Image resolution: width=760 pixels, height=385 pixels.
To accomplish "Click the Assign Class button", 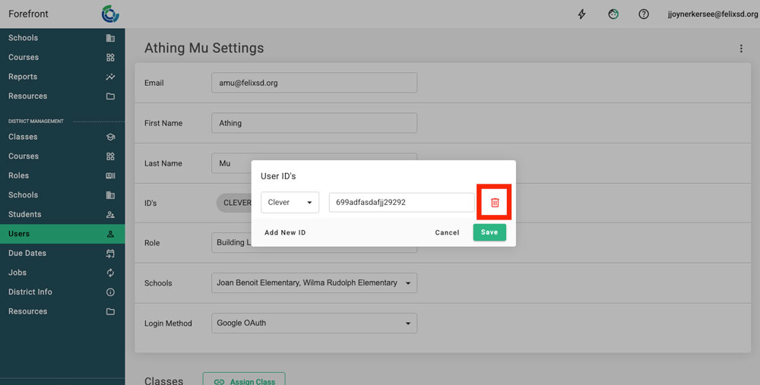I will point(244,380).
